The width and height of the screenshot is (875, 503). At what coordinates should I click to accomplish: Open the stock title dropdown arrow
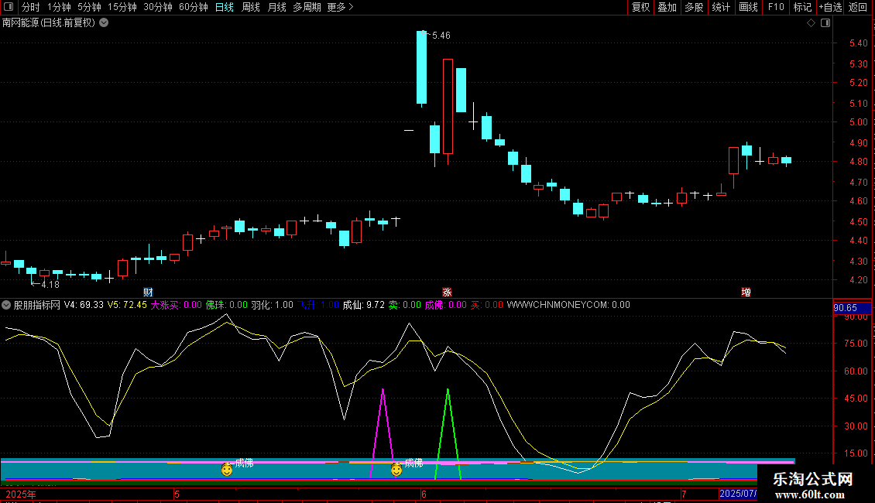pyautogui.click(x=104, y=23)
